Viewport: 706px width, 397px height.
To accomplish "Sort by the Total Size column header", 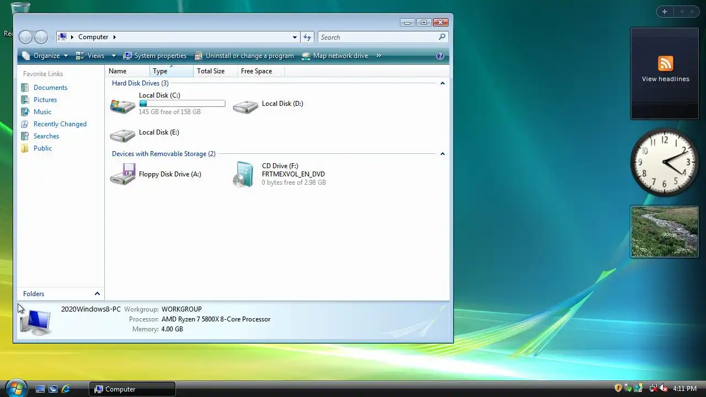I will 216,71.
